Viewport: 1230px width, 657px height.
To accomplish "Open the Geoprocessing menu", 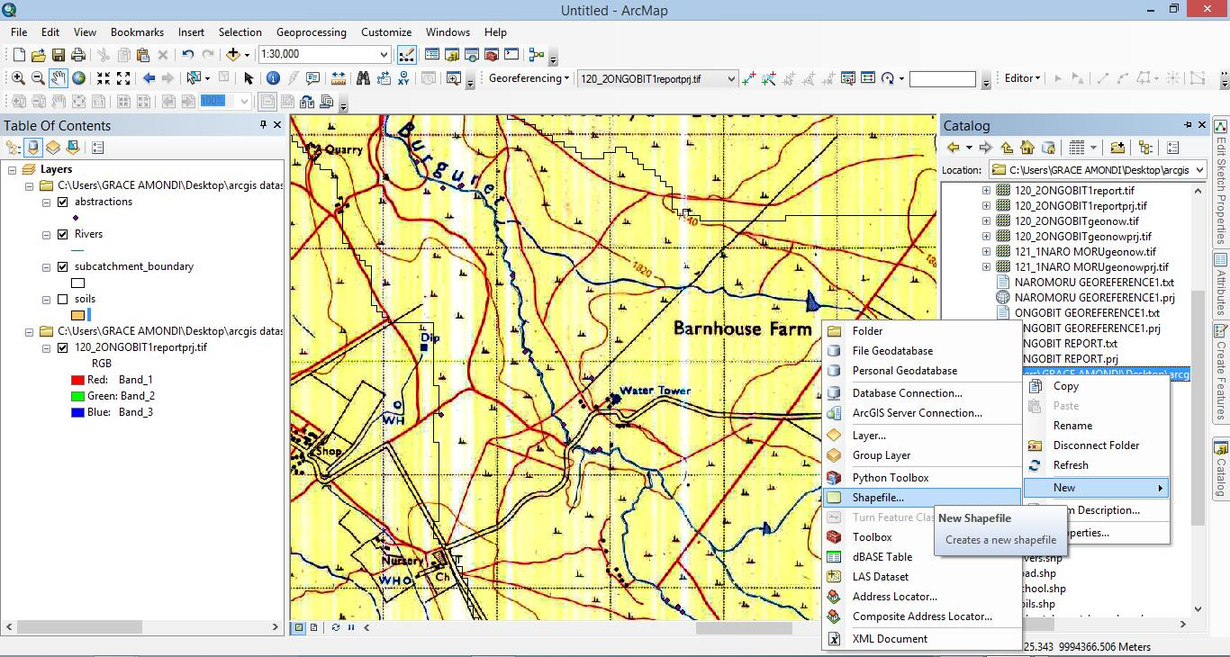I will 311,31.
